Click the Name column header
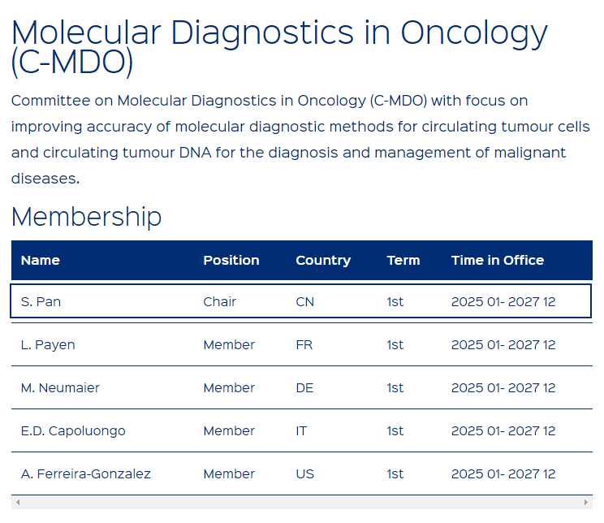Image resolution: width=604 pixels, height=523 pixels. pyautogui.click(x=41, y=260)
